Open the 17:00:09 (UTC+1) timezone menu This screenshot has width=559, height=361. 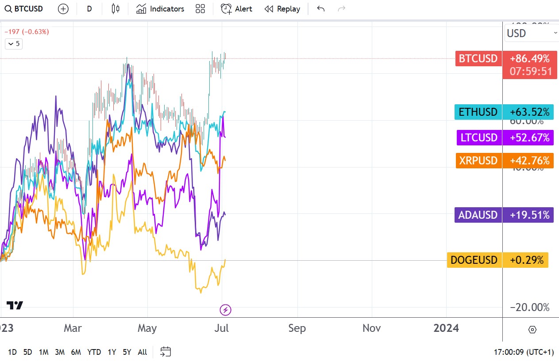point(524,352)
